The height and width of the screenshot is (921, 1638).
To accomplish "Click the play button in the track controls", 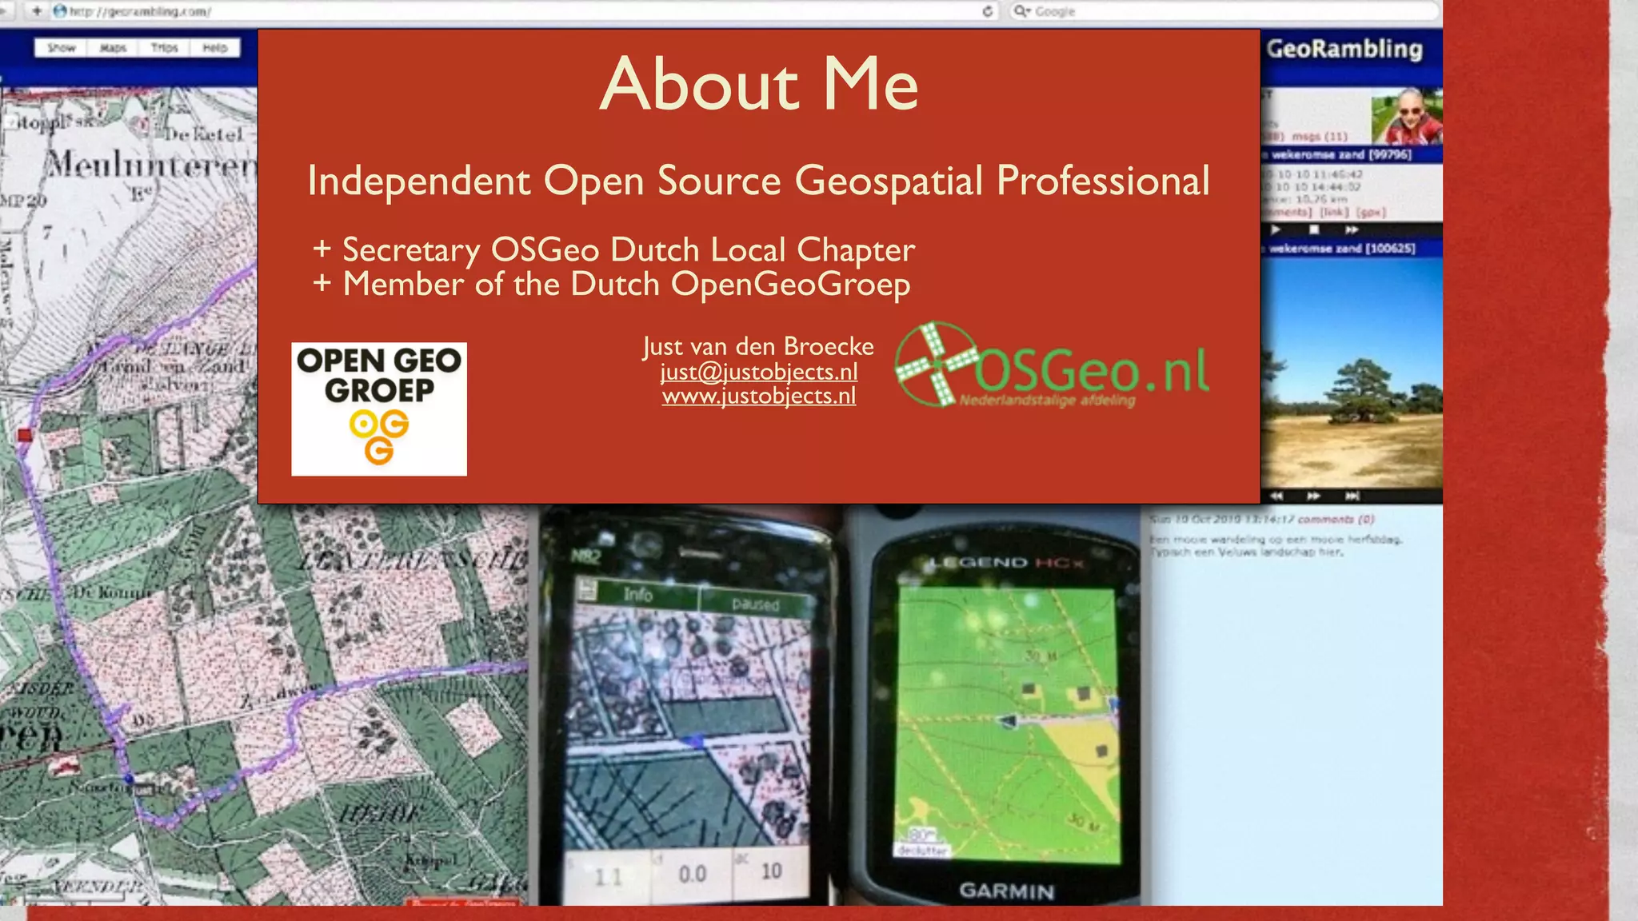I will point(1276,230).
